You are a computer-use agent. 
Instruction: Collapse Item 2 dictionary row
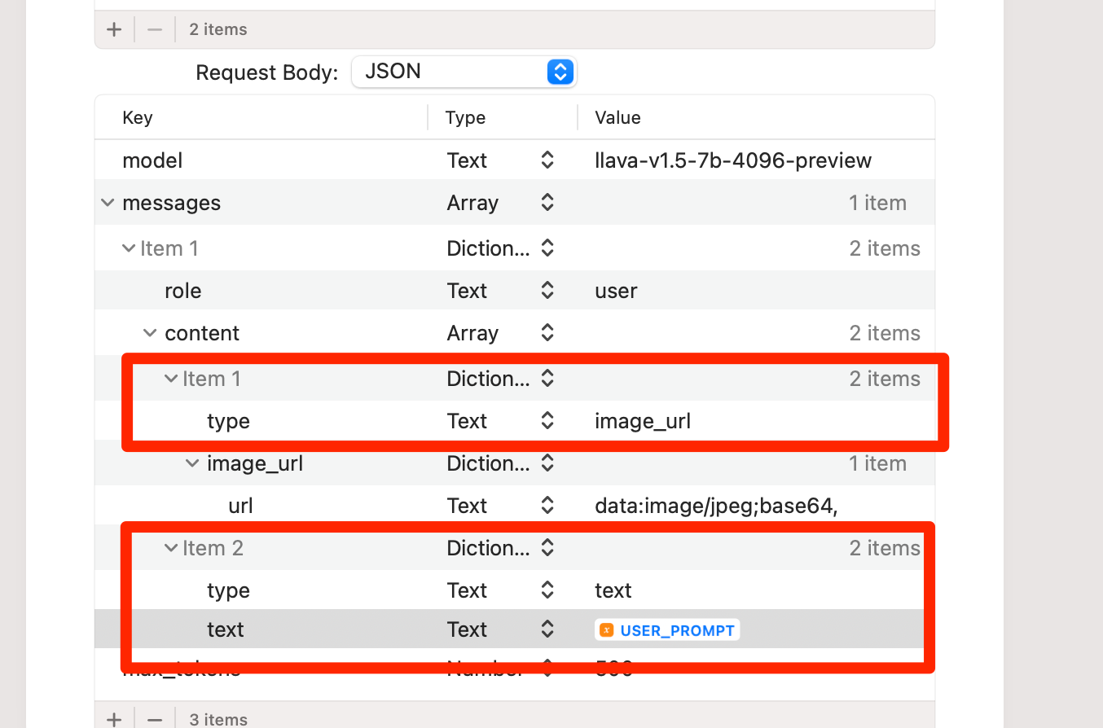click(170, 547)
